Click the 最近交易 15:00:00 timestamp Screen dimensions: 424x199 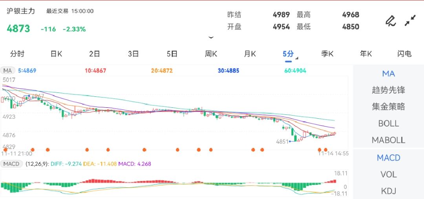[x=70, y=11]
